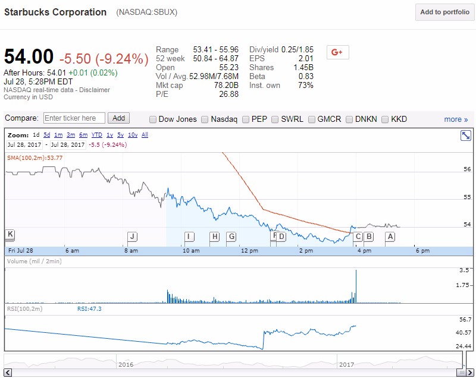
Task: Open news marker K on the chart
Action: click(x=10, y=234)
